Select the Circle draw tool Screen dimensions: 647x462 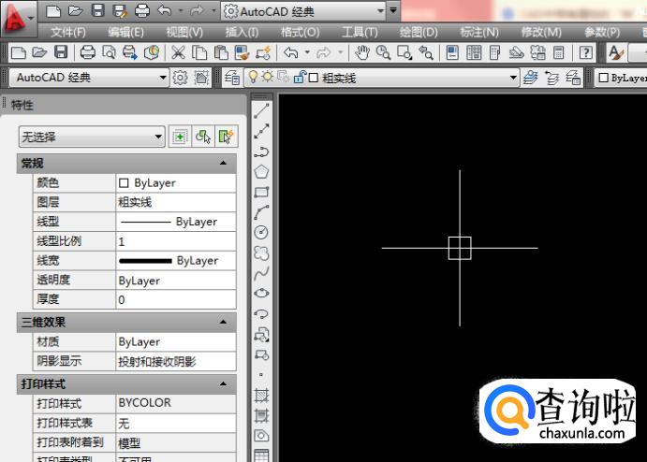262,232
